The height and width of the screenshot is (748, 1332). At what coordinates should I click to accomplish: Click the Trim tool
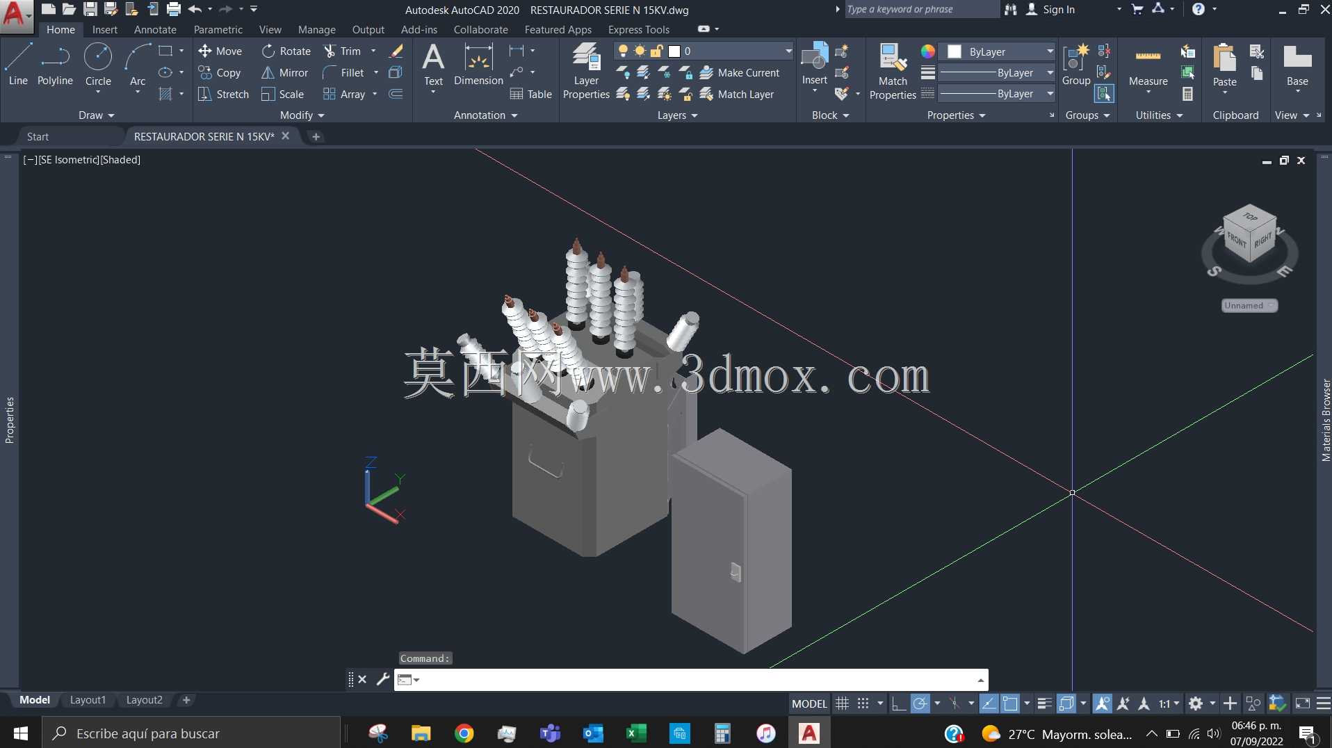click(x=343, y=51)
